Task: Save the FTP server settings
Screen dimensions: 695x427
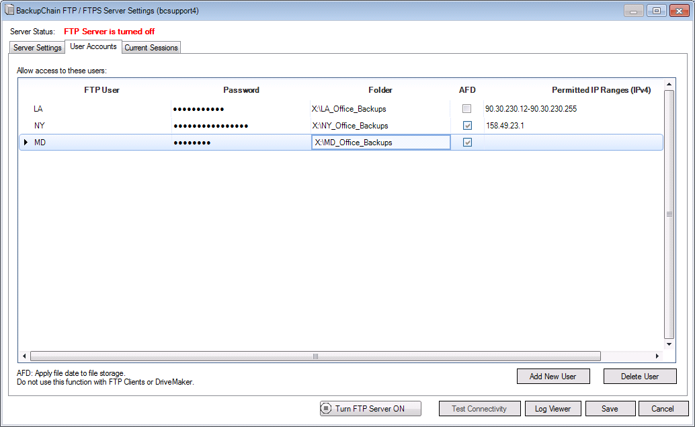Action: [610, 408]
